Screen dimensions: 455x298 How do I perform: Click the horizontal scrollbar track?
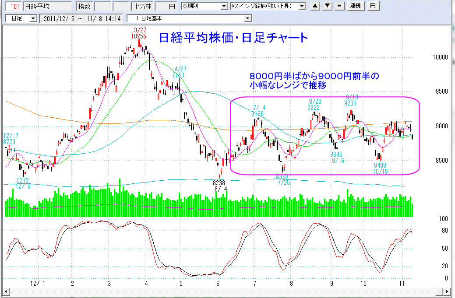coord(219,291)
